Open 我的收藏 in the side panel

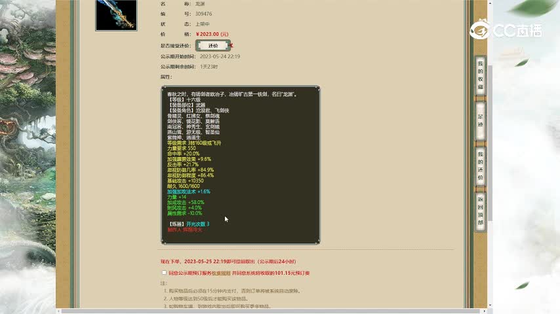(481, 75)
